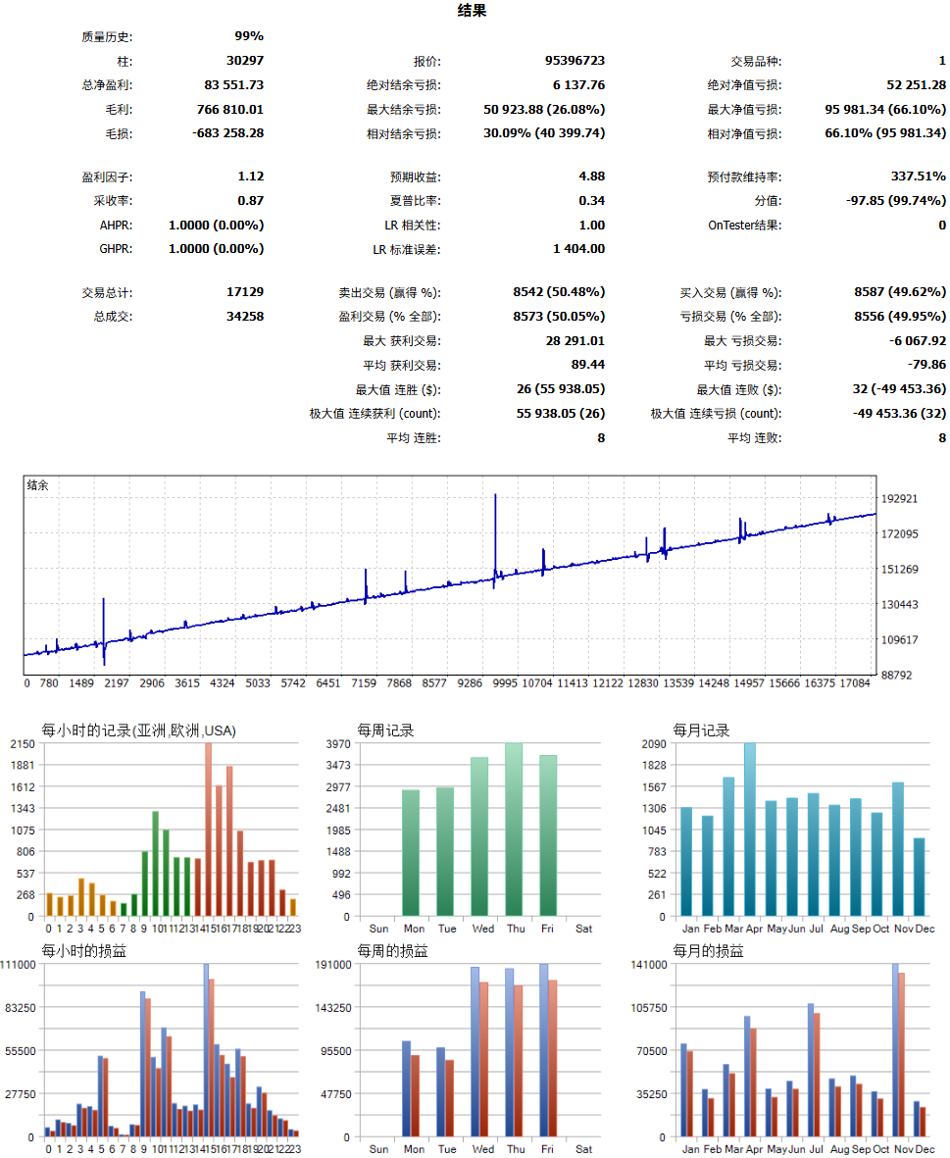The height and width of the screenshot is (1158, 950).
Task: Click the 结余 label in balance chart
Action: 38,485
